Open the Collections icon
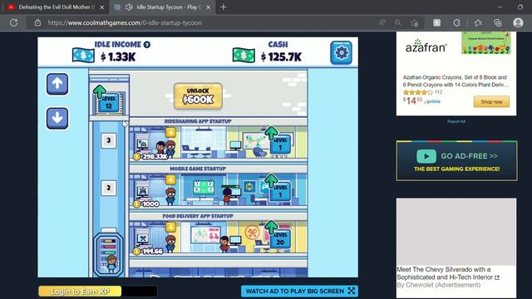Screen dimensions: 532x299 click(497, 22)
